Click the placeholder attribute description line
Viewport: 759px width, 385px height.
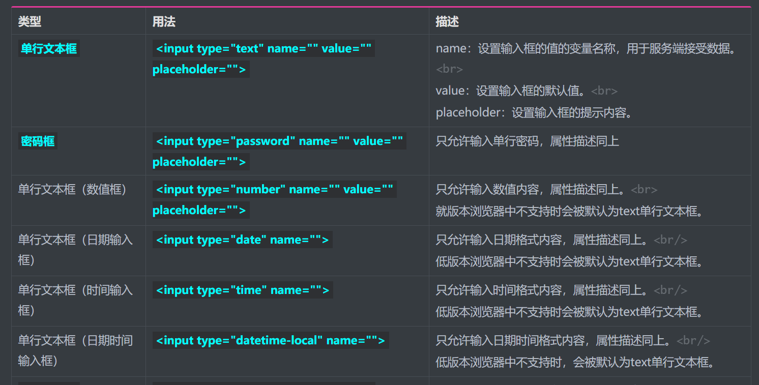click(535, 112)
